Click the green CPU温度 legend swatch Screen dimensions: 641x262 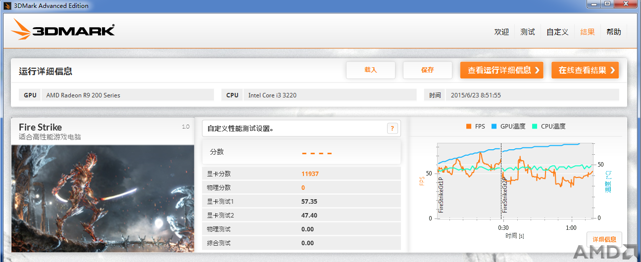[535, 127]
